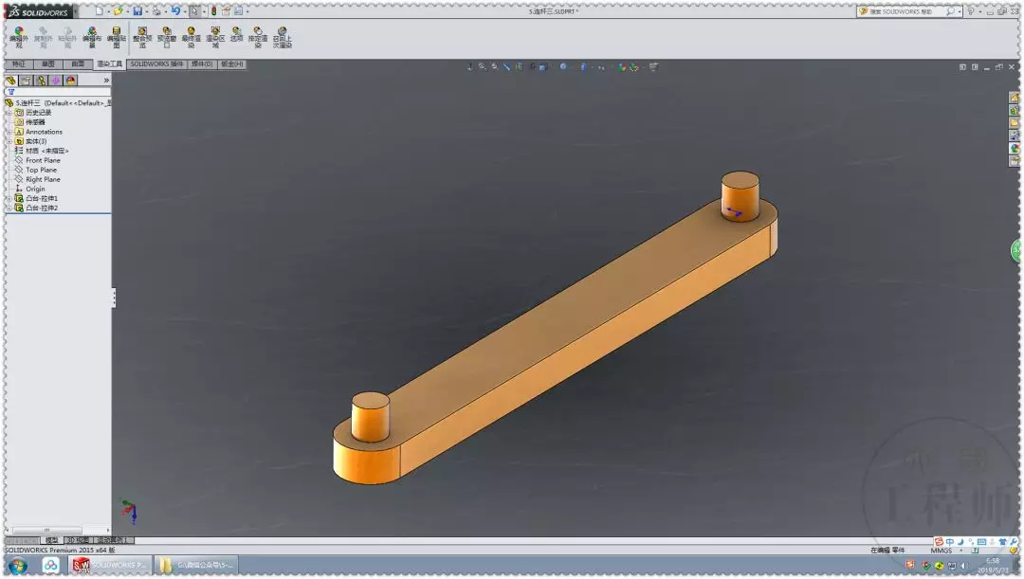1024x579 pixels.
Task: Select Right Plane in feature tree
Action: [x=43, y=179]
